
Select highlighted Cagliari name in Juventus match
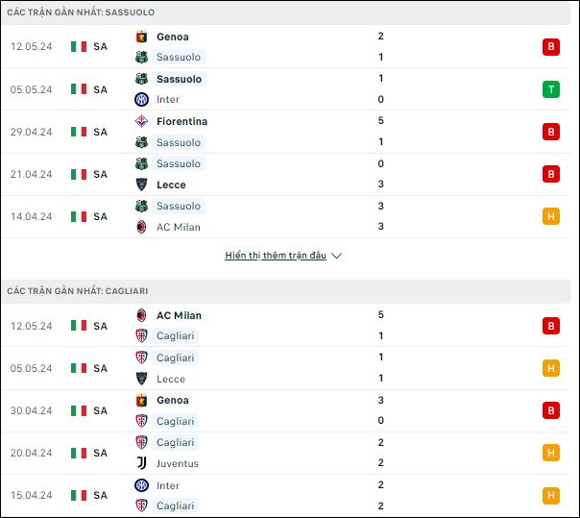pos(176,442)
